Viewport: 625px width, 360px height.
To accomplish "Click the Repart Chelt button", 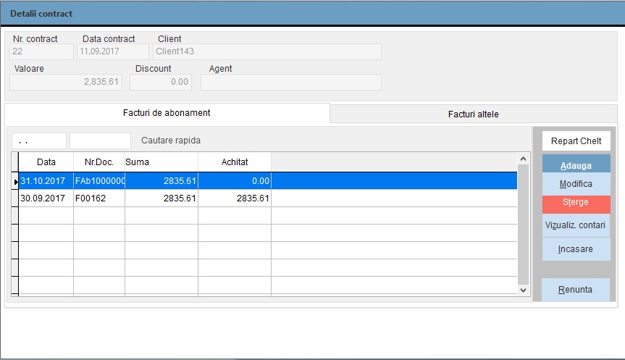I will [576, 141].
